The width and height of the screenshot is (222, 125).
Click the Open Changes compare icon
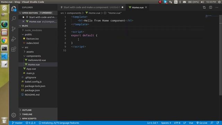point(204,7)
